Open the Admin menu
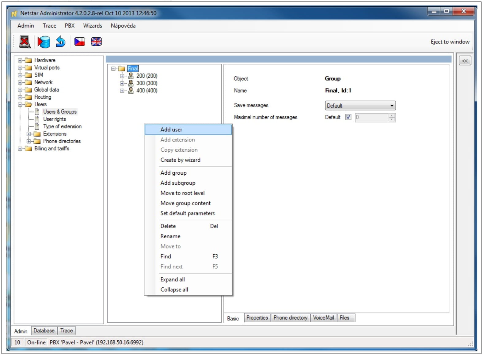Viewport: 483px width, 356px height. click(x=26, y=26)
